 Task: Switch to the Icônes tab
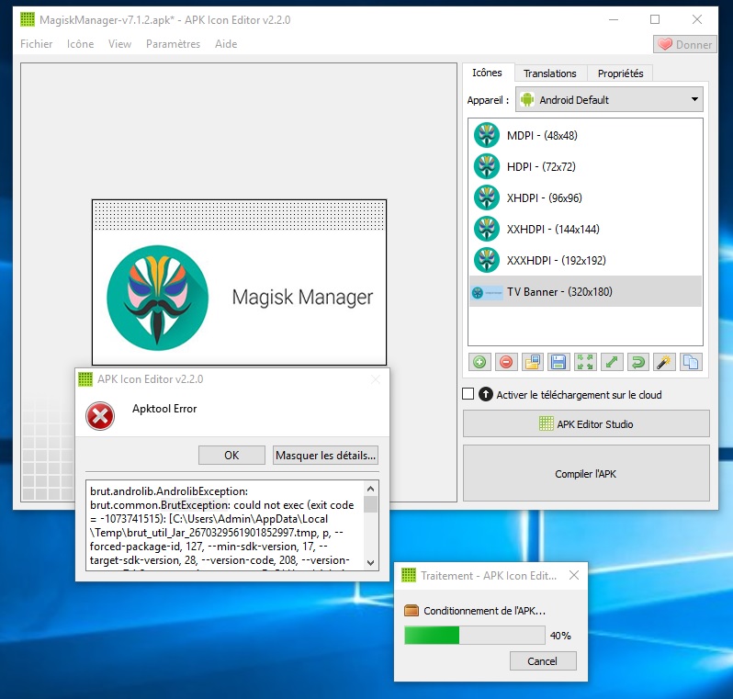pyautogui.click(x=487, y=73)
